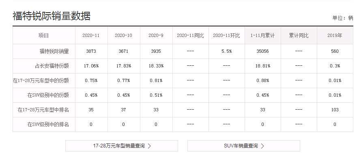Click the cumulative share value 18.81%
359x158 pixels.
tap(262, 66)
